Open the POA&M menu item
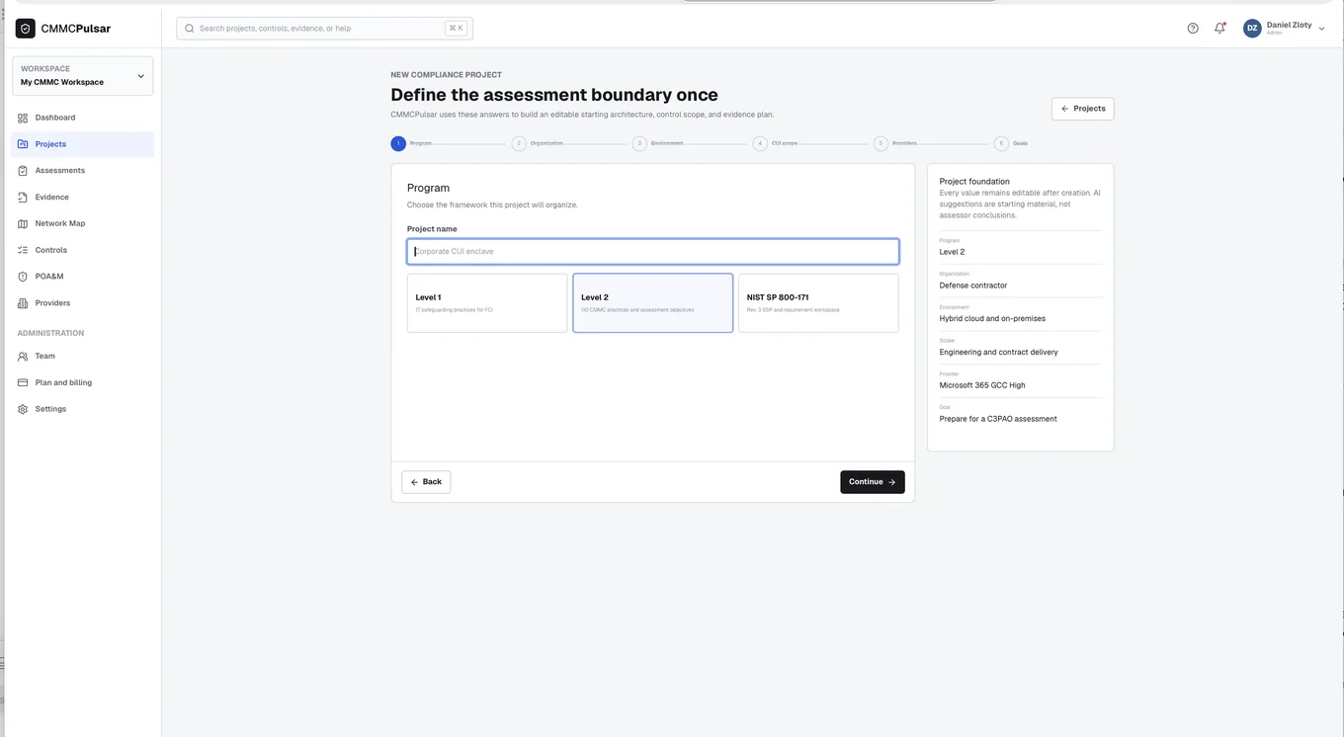The width and height of the screenshot is (1344, 737). [x=83, y=277]
